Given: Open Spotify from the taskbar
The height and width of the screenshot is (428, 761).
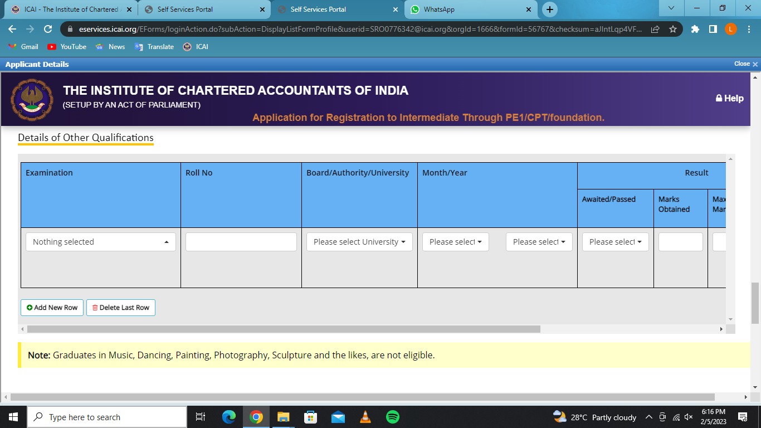Looking at the screenshot, I should (393, 417).
